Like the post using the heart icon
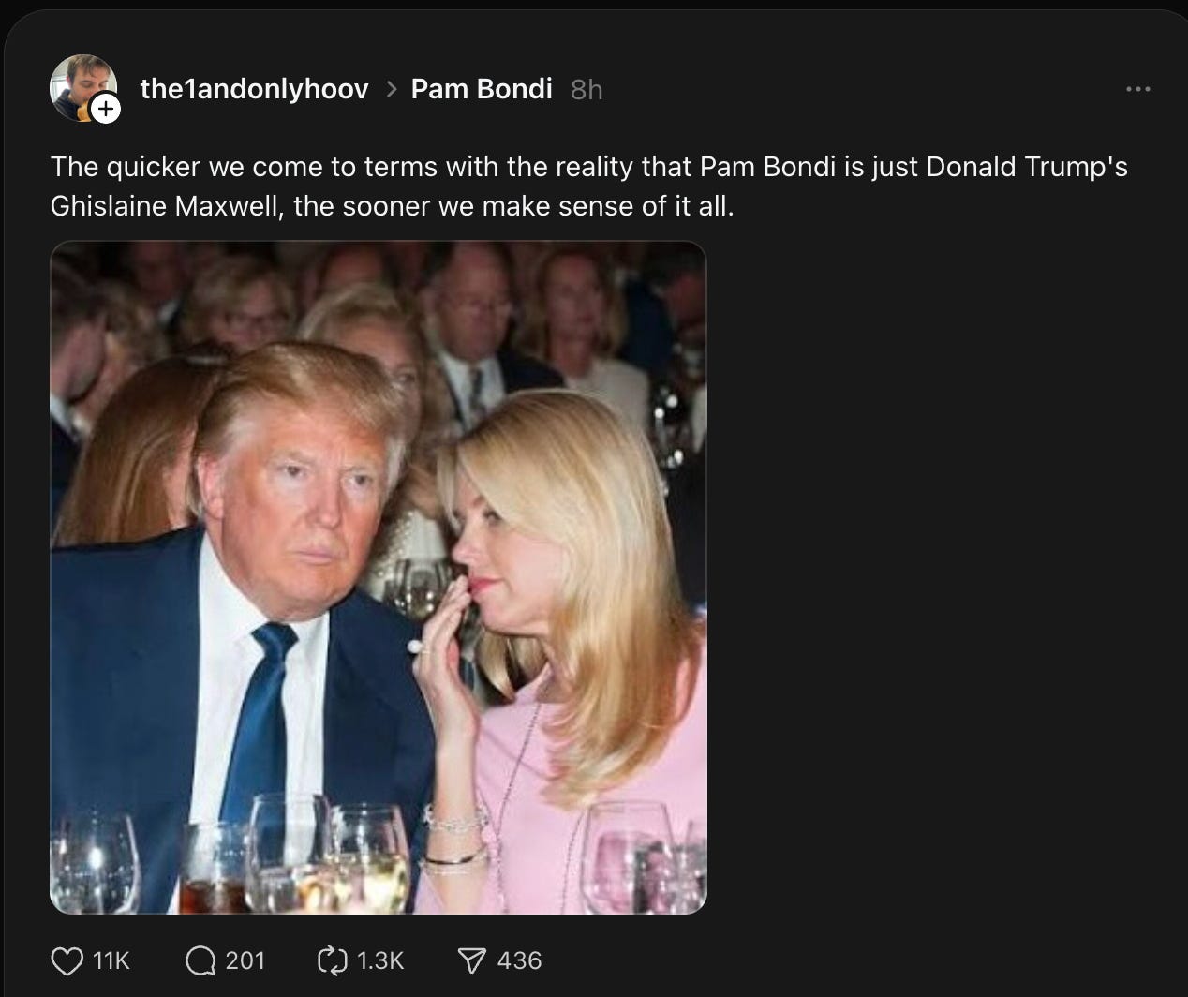 66,960
